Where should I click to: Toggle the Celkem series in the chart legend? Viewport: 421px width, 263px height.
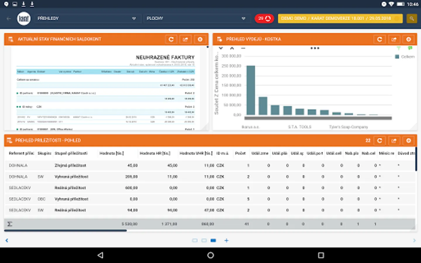click(405, 57)
